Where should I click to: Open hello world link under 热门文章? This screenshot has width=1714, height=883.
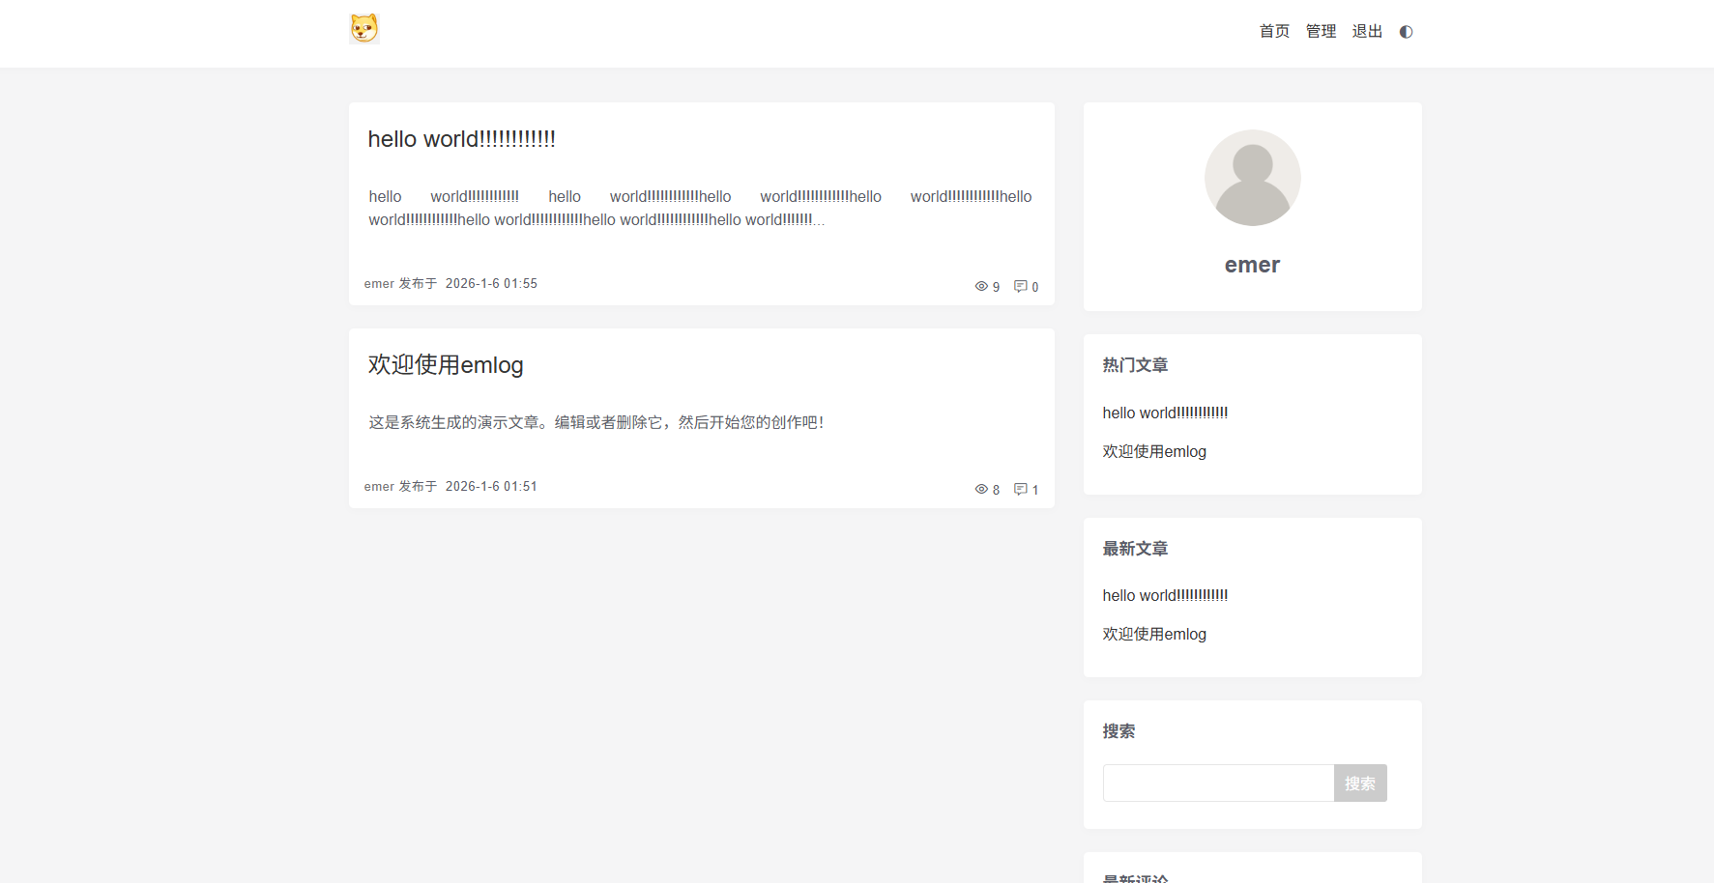tap(1165, 413)
